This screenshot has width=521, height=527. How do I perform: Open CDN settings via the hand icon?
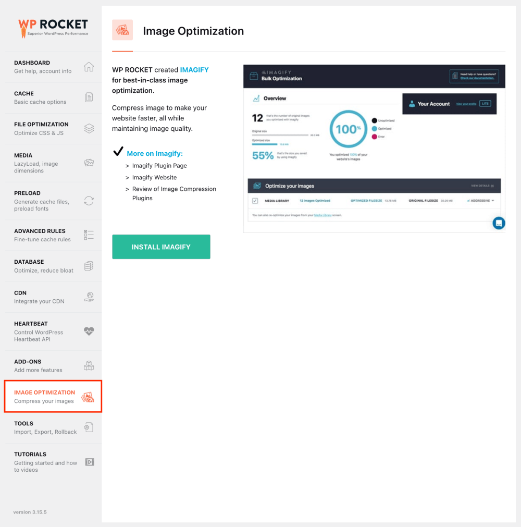coord(89,297)
